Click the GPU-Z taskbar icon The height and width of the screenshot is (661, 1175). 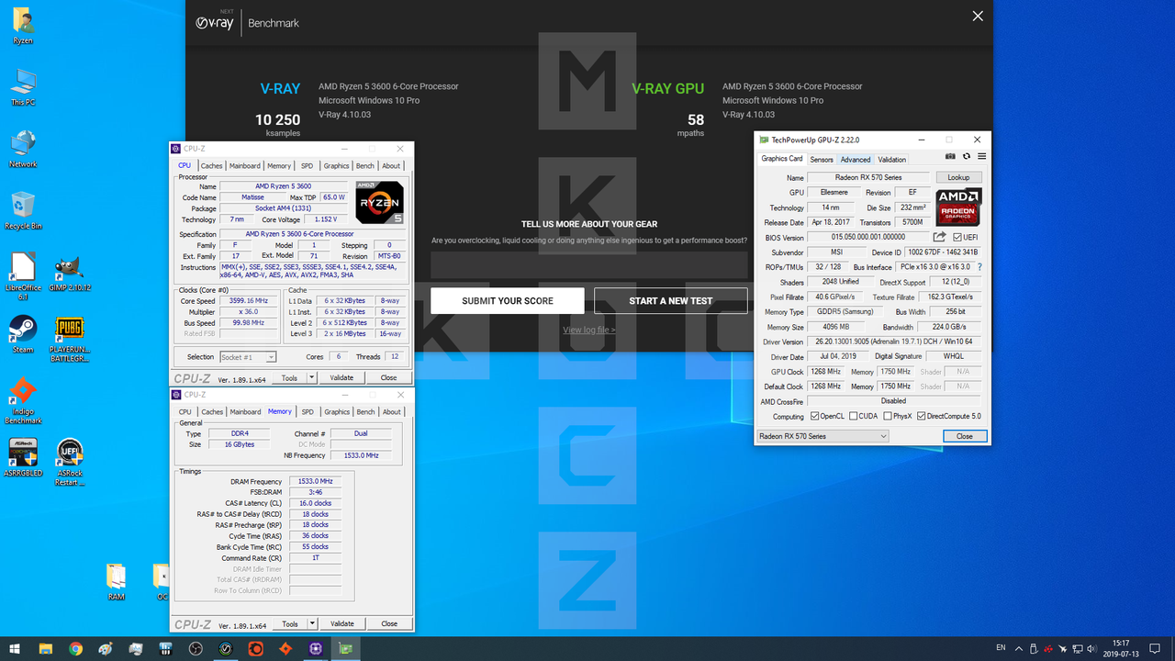(x=346, y=648)
